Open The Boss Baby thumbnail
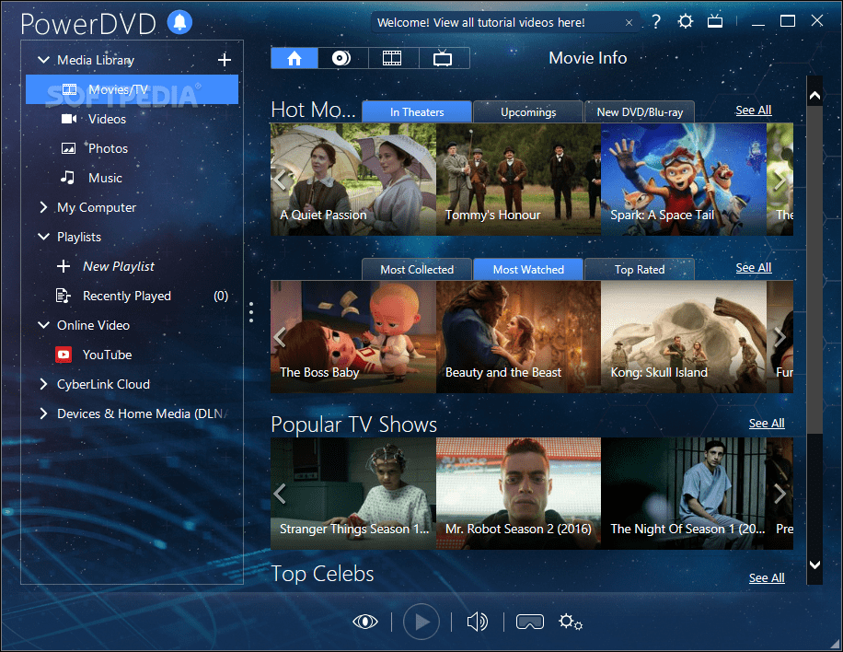 353,337
